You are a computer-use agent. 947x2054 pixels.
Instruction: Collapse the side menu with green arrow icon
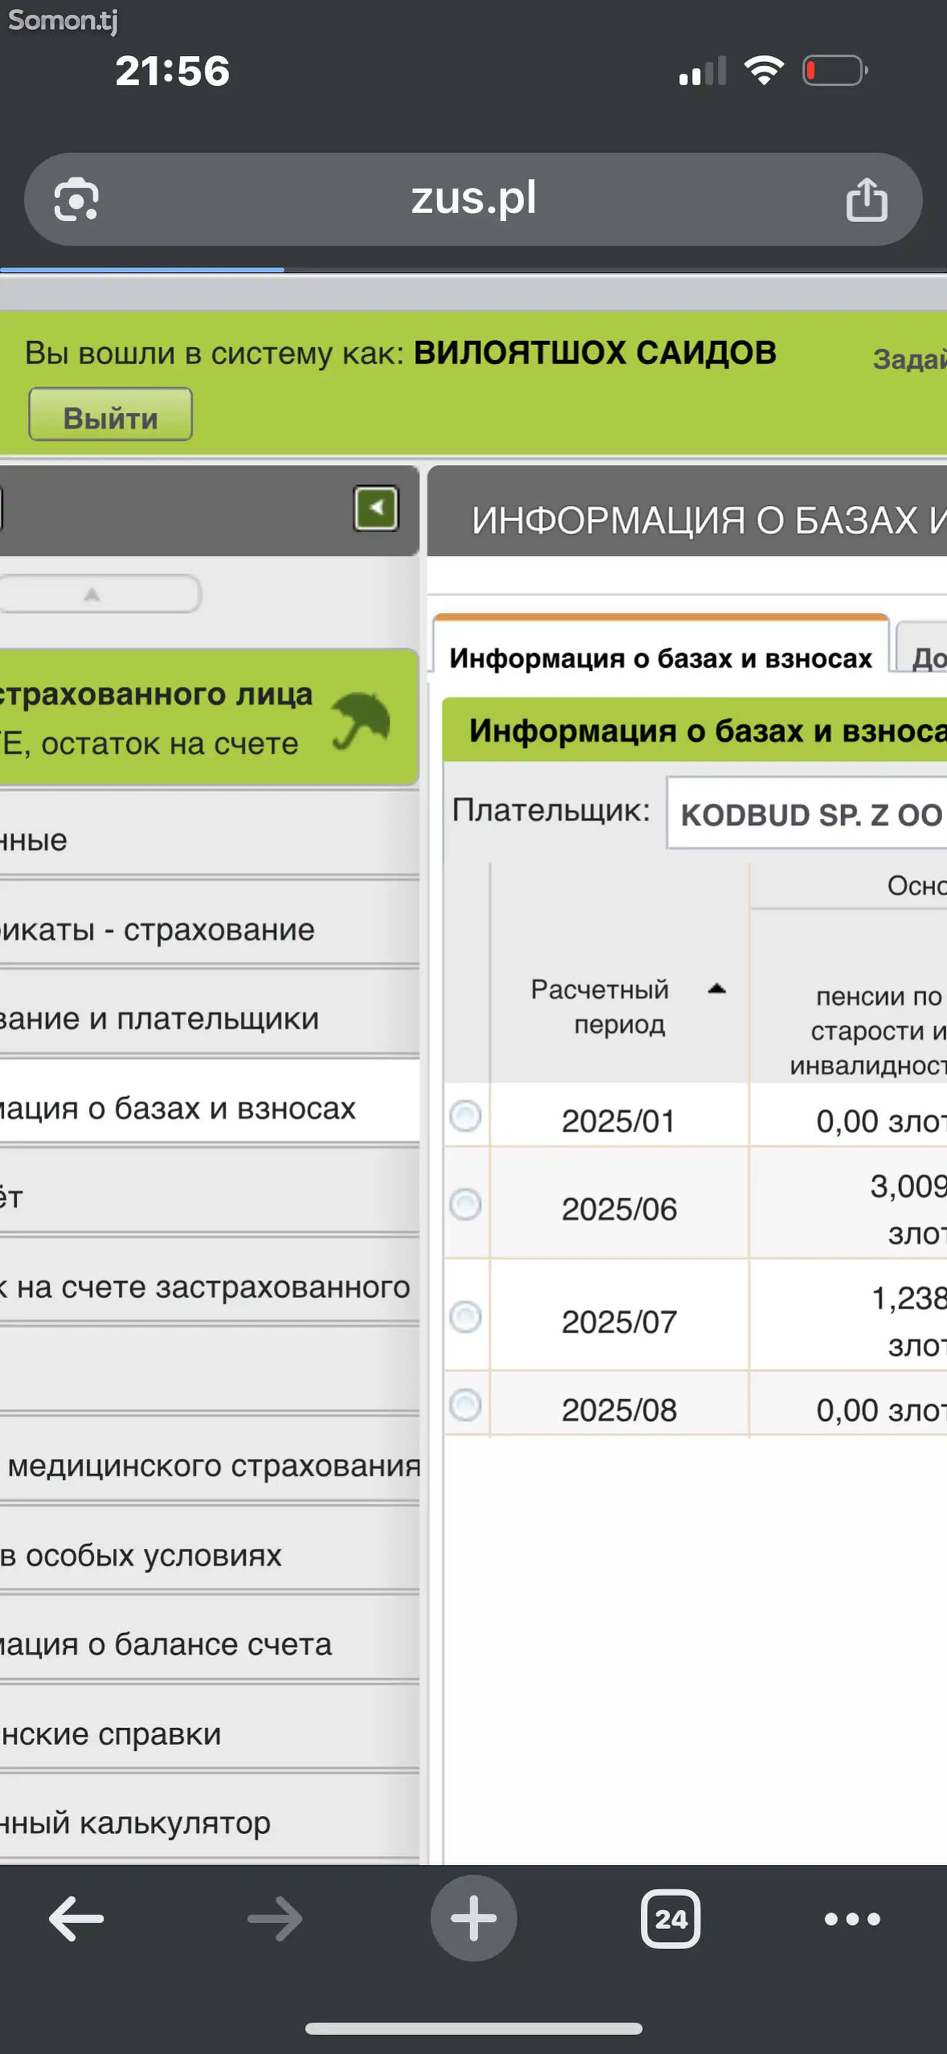pyautogui.click(x=376, y=508)
